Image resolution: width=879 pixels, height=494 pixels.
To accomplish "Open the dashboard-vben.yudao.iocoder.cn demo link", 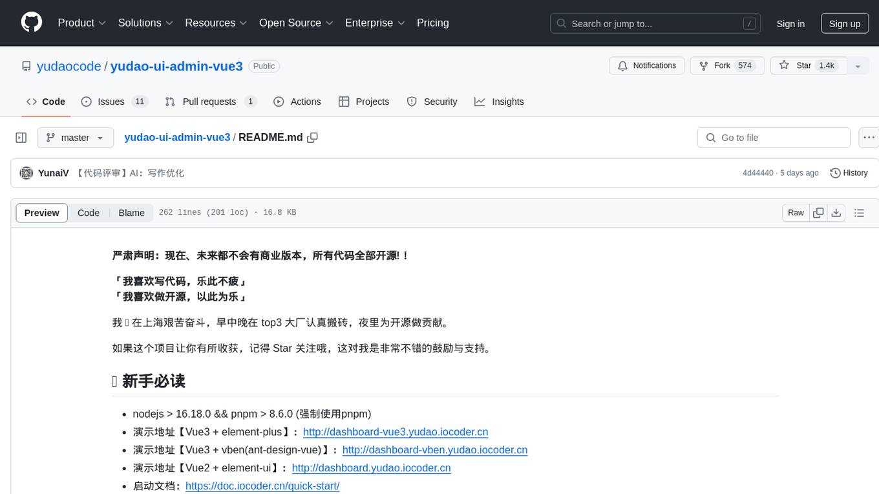I will pos(435,449).
